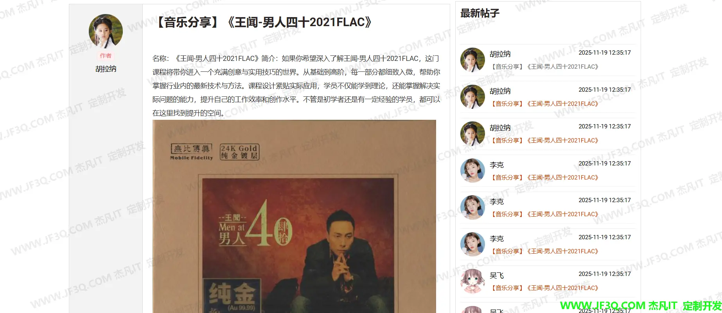
Task: Open the Men at 40 album cover image
Action: [294, 216]
